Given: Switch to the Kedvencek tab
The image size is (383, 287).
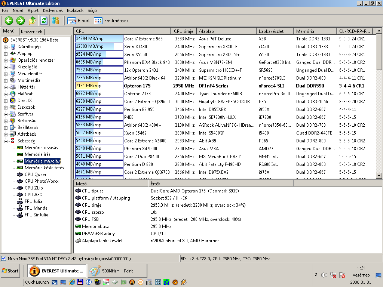Looking at the screenshot, I should [31, 31].
